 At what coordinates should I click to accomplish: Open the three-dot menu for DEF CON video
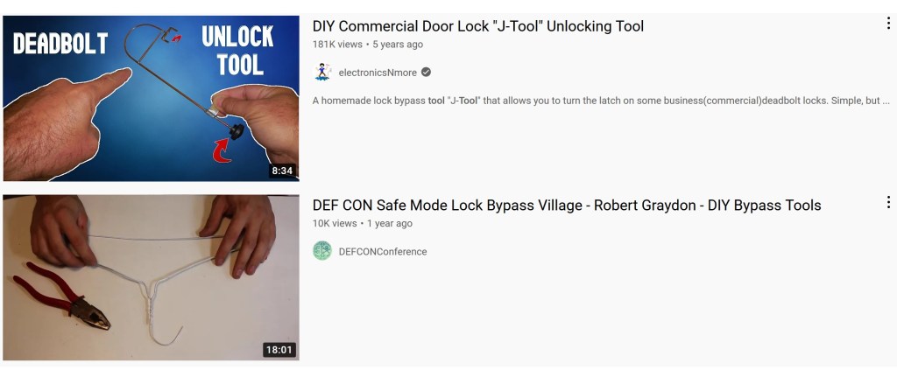pos(888,202)
